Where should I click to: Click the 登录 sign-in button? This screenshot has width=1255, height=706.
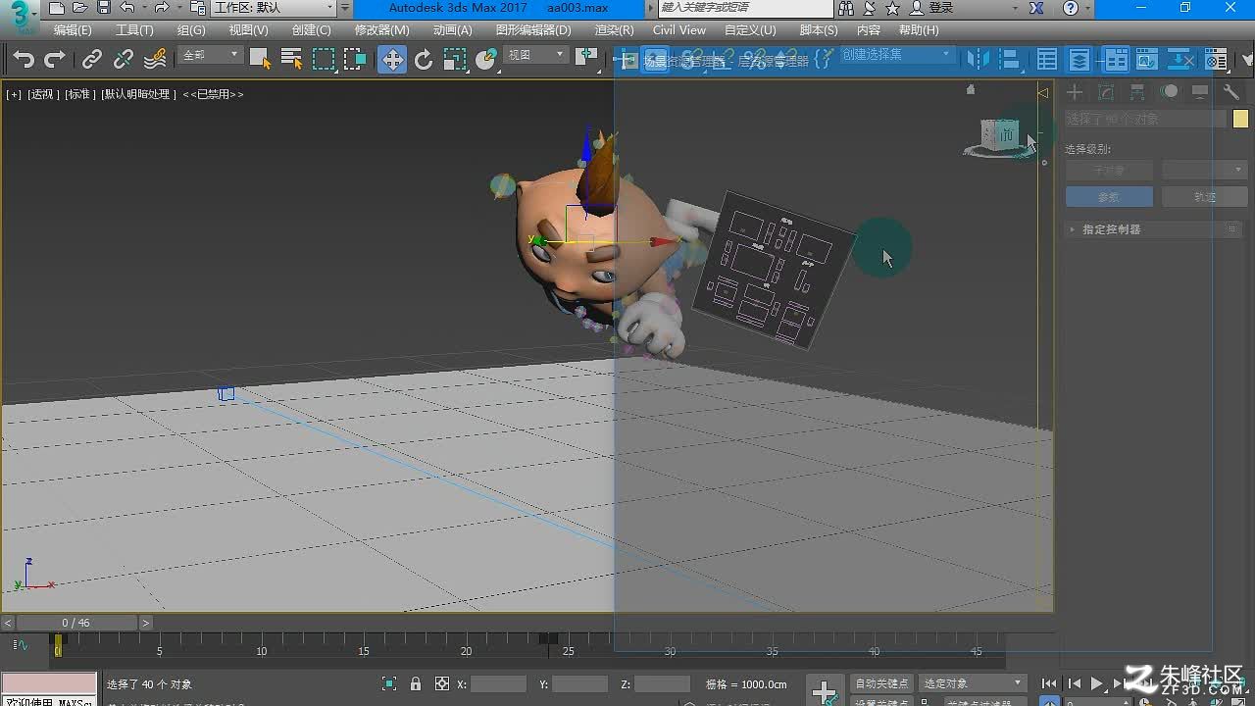point(931,8)
